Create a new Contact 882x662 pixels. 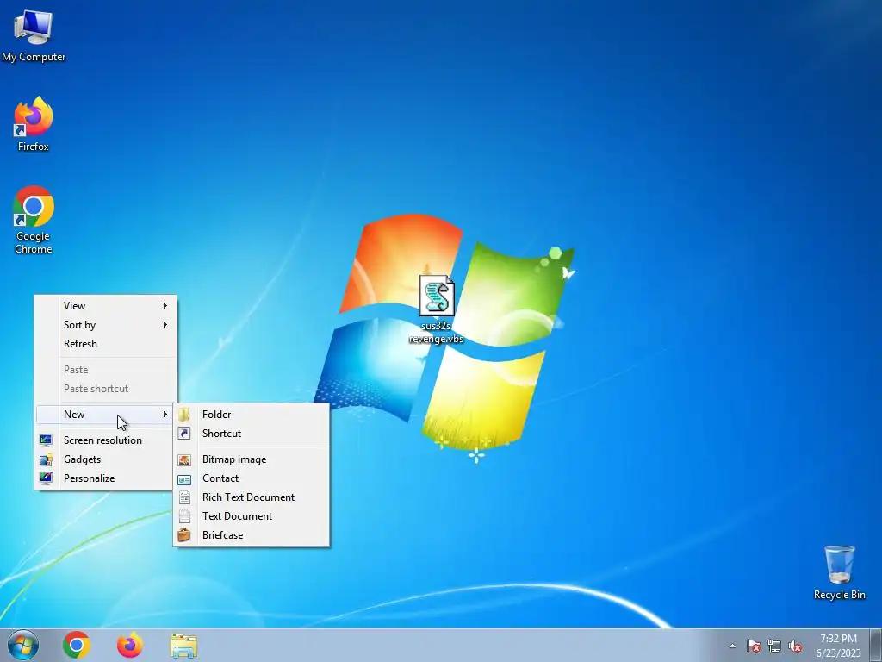(x=252, y=478)
